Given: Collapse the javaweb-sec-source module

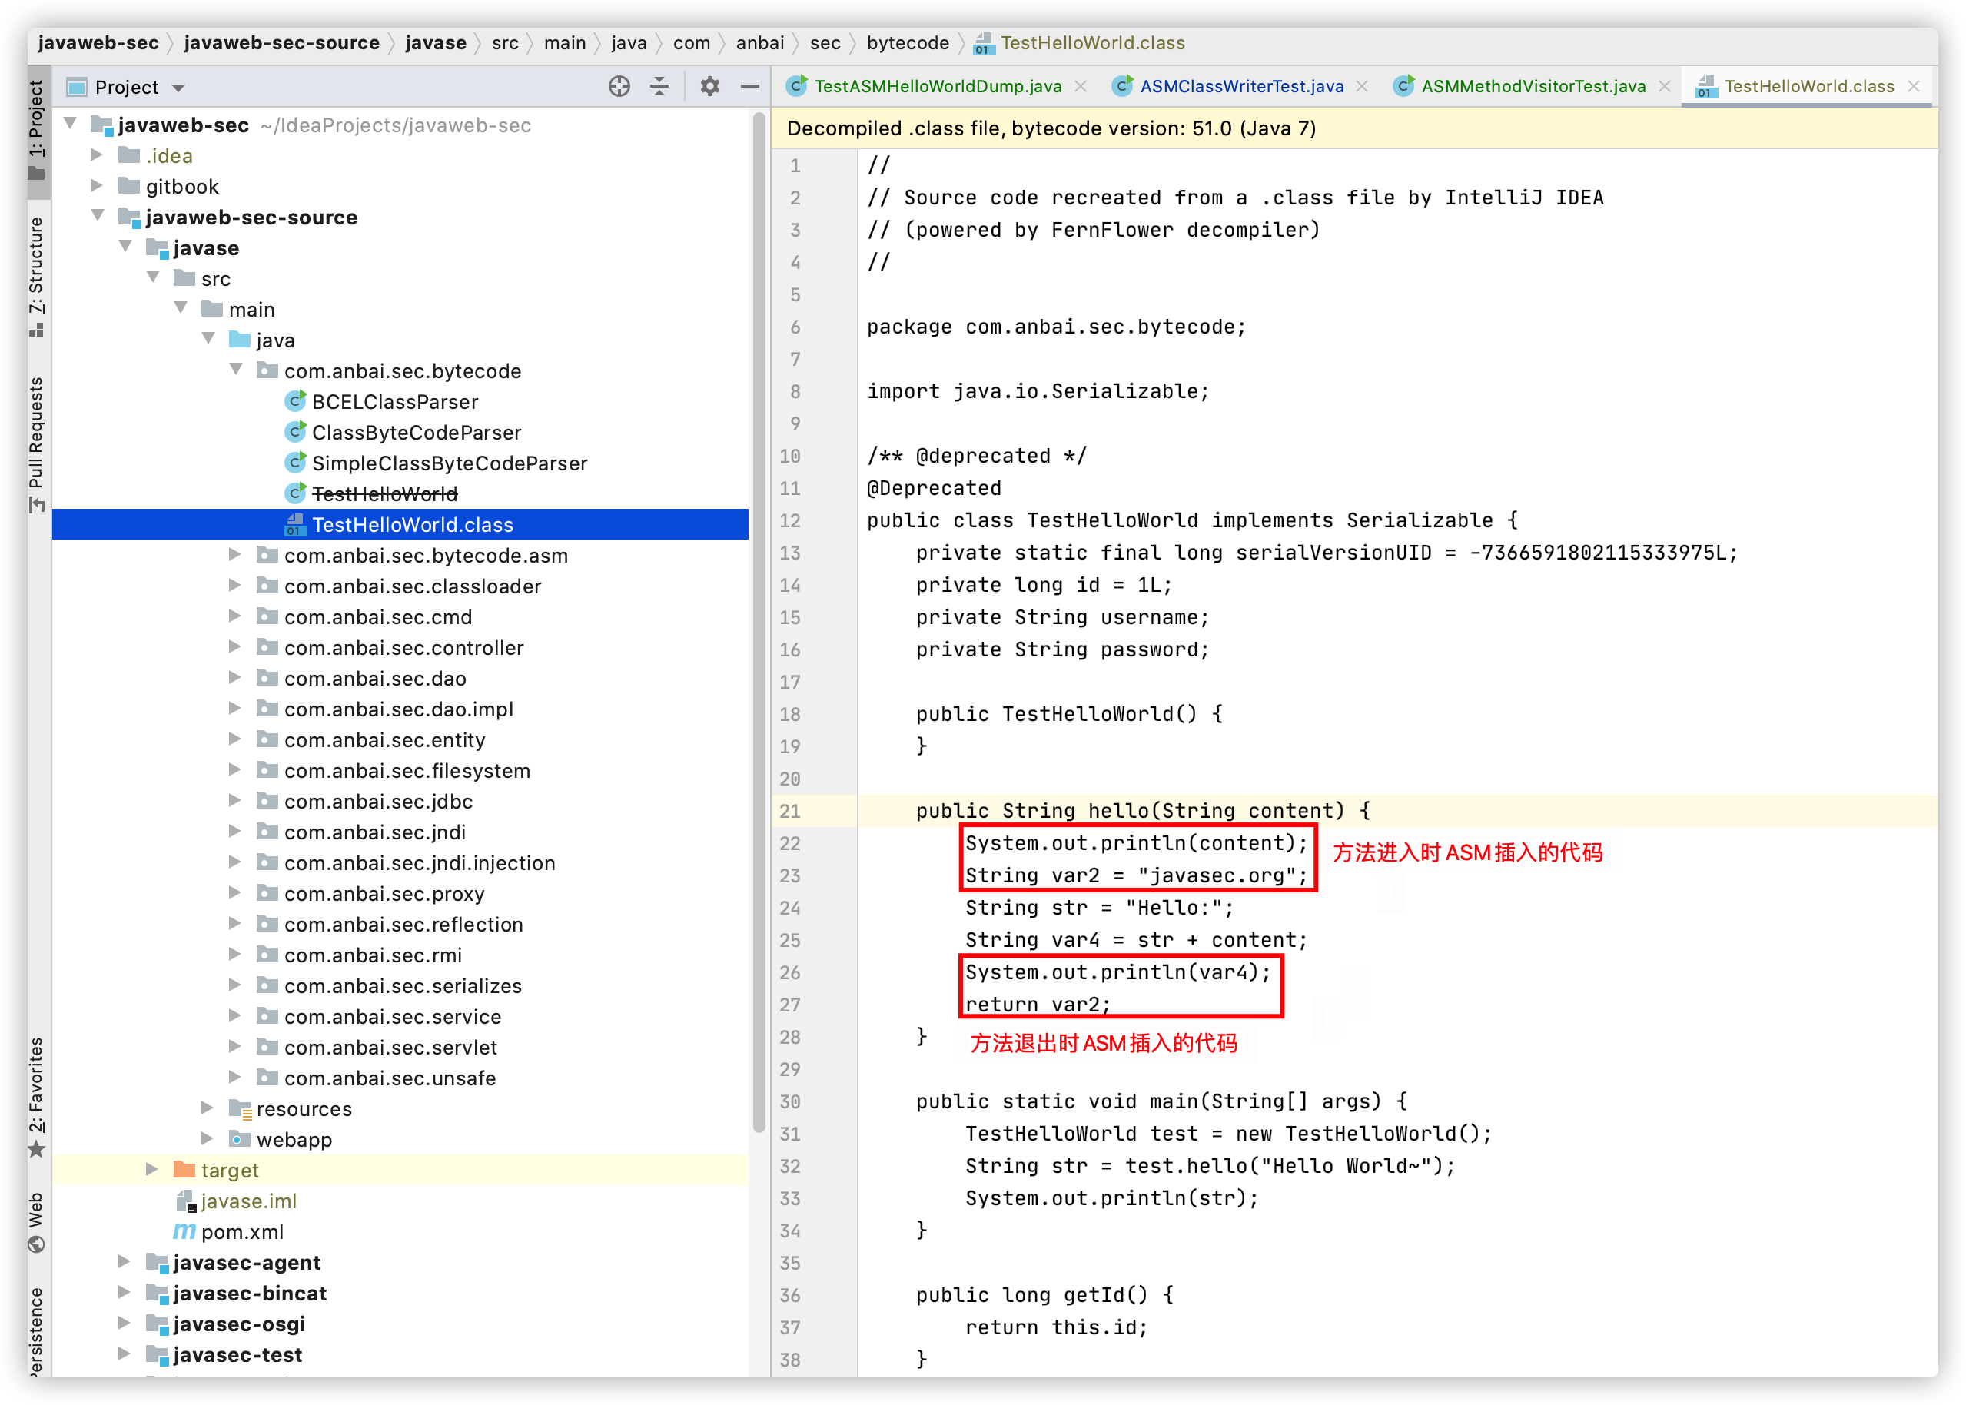Looking at the screenshot, I should 98,216.
